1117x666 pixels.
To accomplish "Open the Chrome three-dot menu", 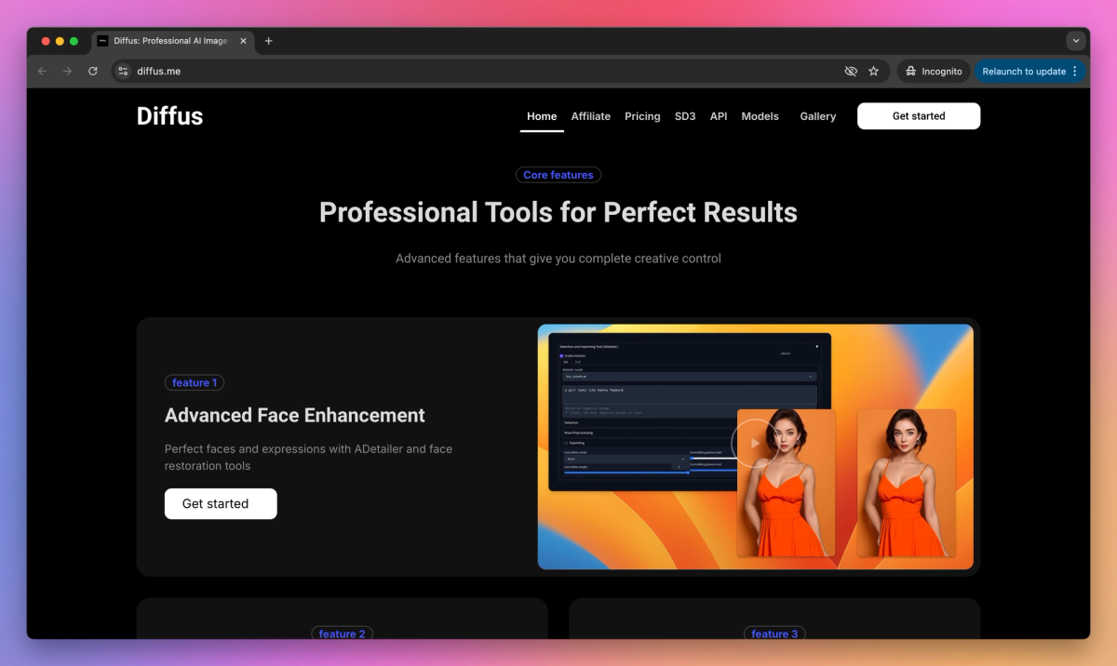I will (1075, 71).
